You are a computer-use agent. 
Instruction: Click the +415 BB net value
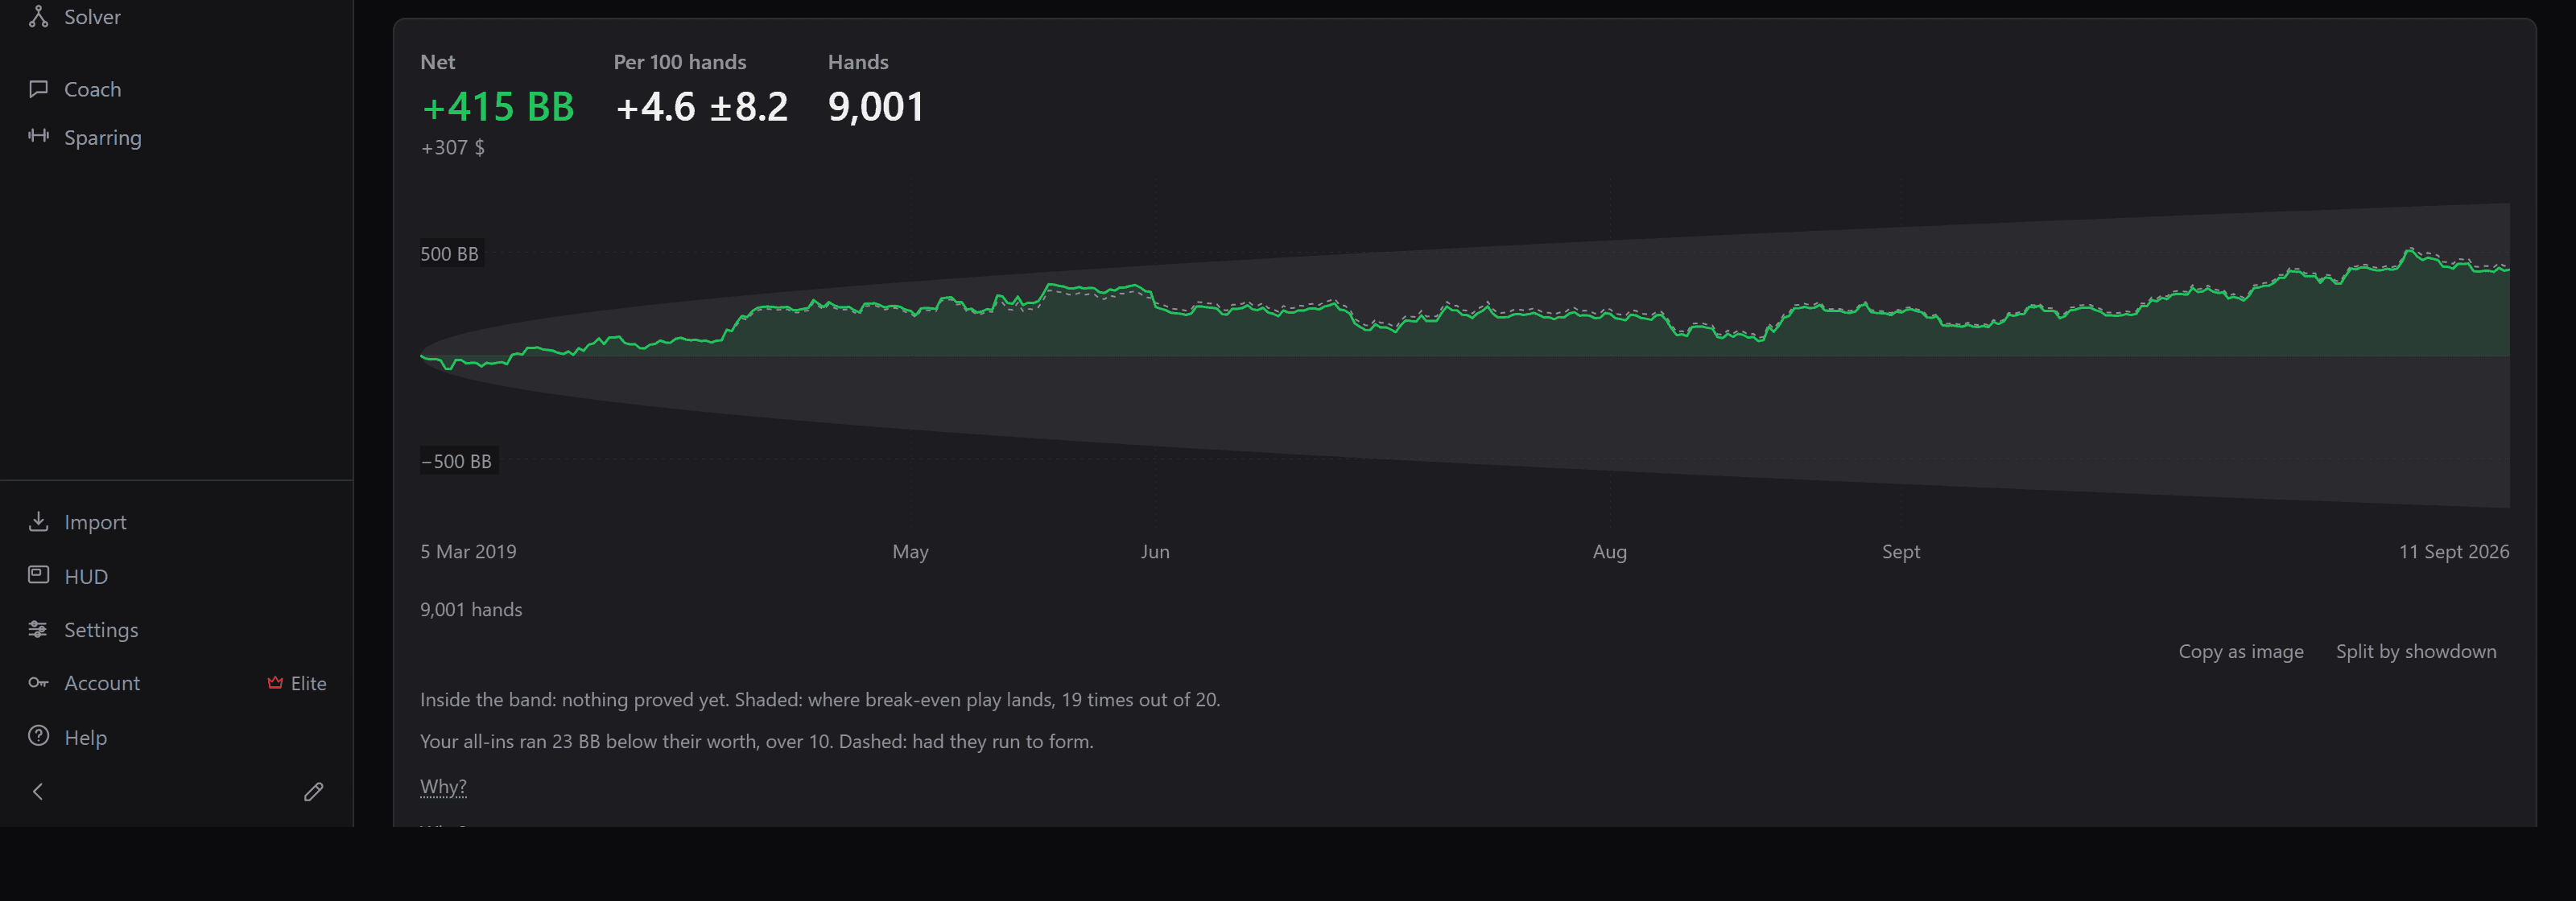[x=498, y=107]
